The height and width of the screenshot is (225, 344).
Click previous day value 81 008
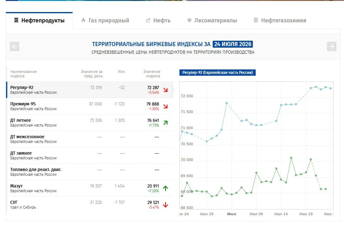(x=96, y=104)
